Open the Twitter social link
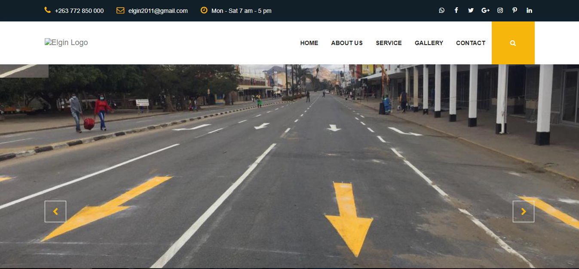Screen dimensions: 579x269 (471, 10)
